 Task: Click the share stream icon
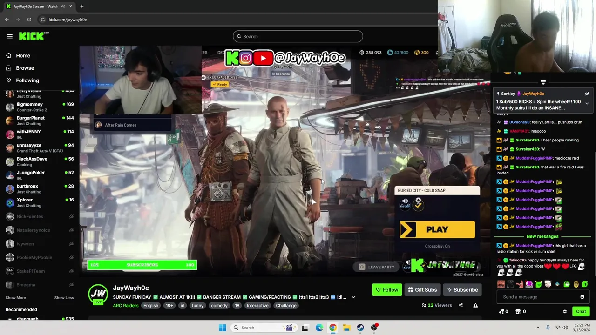[x=461, y=305]
